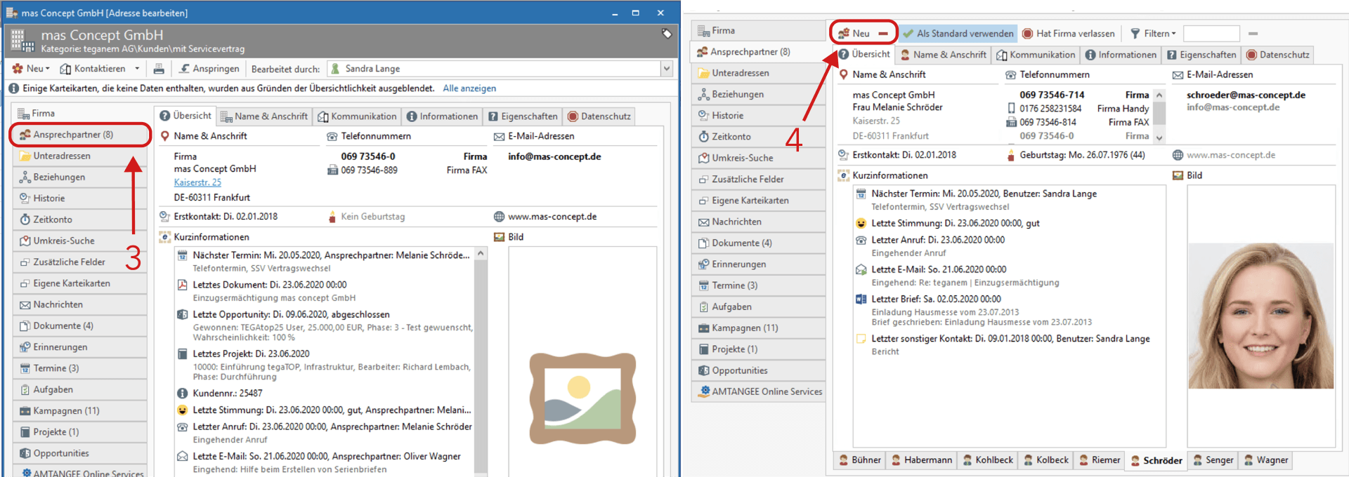Viewport: 1349px width, 477px height.
Task: Click the Anspringen toolbar button
Action: [x=209, y=69]
